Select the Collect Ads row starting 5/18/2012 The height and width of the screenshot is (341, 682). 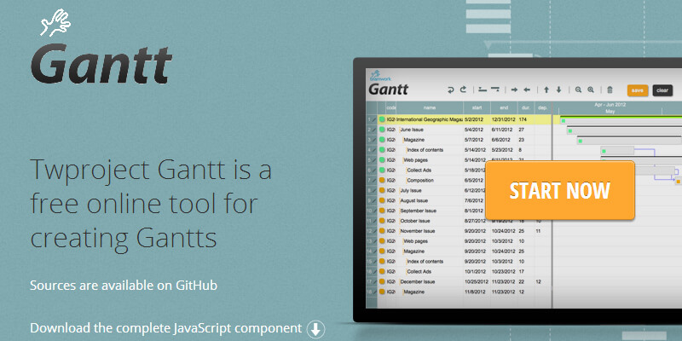[x=459, y=170]
